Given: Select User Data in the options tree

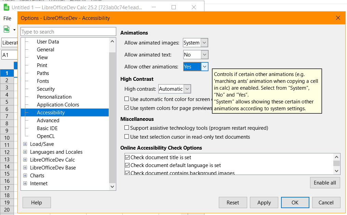Looking at the screenshot, I should coord(48,42).
